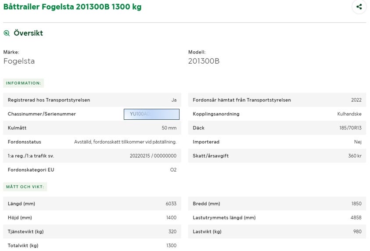370x251 pixels.
Task: Click the model value 201300B under Modell
Action: tap(204, 61)
